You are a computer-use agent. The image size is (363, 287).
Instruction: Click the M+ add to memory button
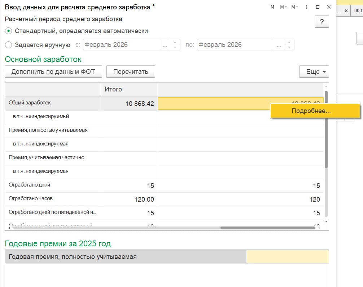284,7
